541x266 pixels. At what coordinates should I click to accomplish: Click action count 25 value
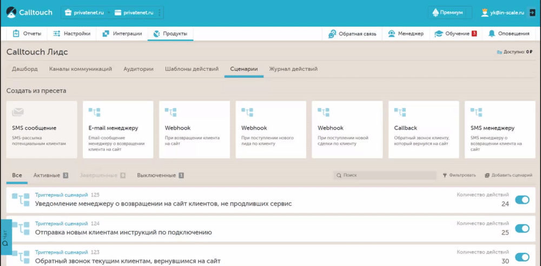[x=505, y=232]
